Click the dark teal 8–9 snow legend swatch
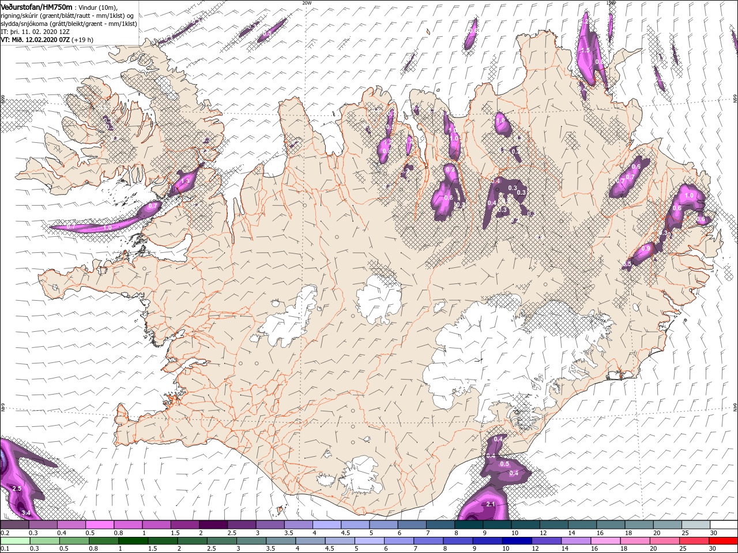This screenshot has width=738, height=553. coord(468,525)
